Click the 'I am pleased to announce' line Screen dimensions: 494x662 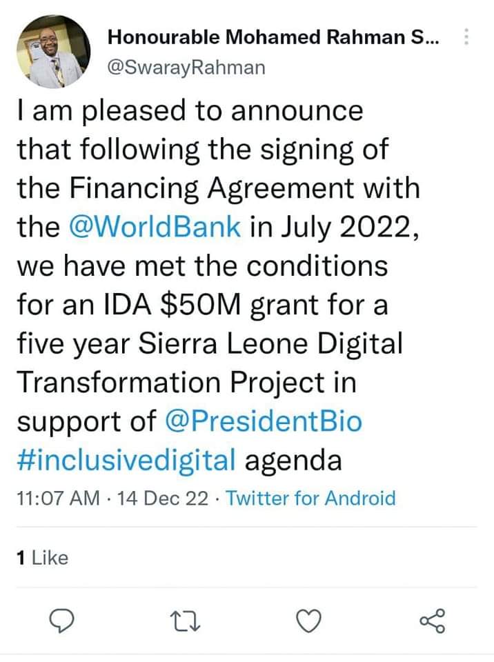[189, 111]
